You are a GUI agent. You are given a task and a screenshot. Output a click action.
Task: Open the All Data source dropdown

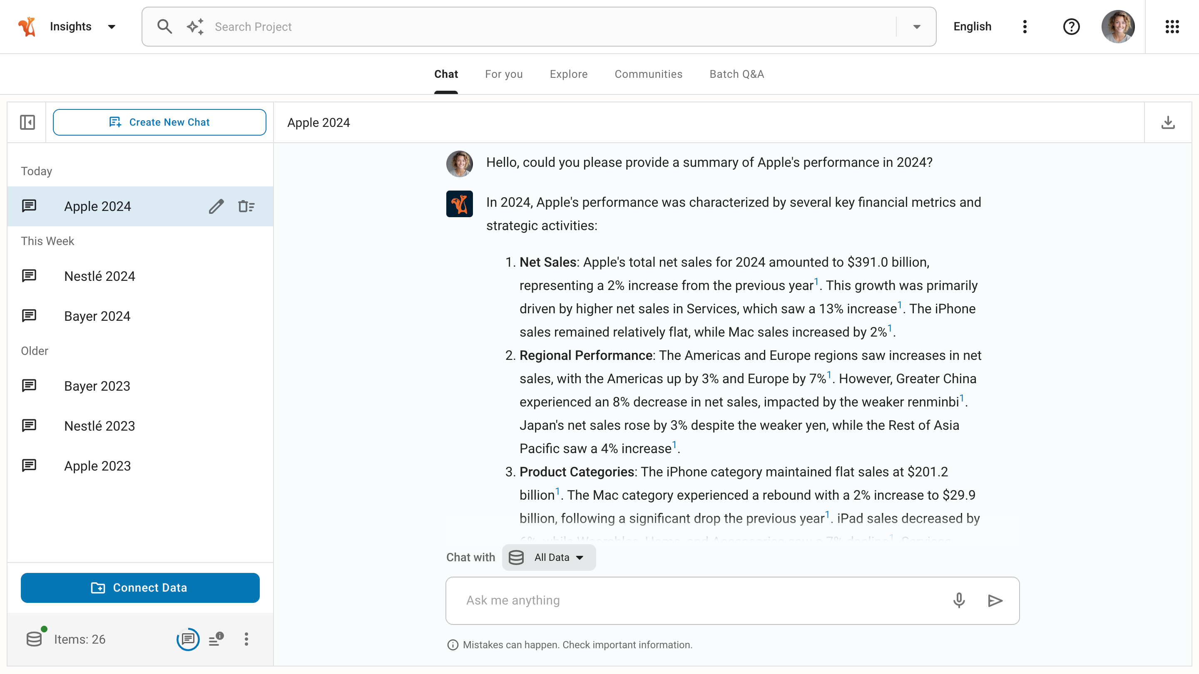(x=549, y=557)
